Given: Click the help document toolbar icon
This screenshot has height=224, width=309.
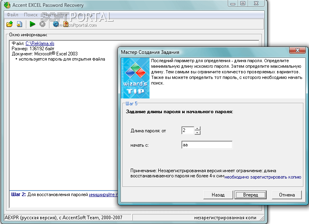Looking at the screenshot, I should (x=66, y=24).
